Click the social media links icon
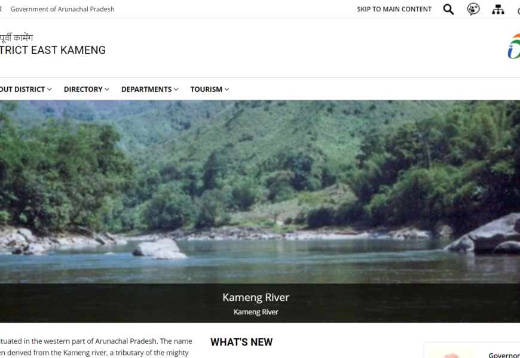Image resolution: width=520 pixels, height=358 pixels. click(x=473, y=10)
